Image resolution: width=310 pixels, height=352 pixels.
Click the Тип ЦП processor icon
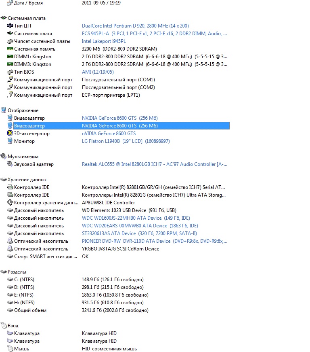[10, 25]
